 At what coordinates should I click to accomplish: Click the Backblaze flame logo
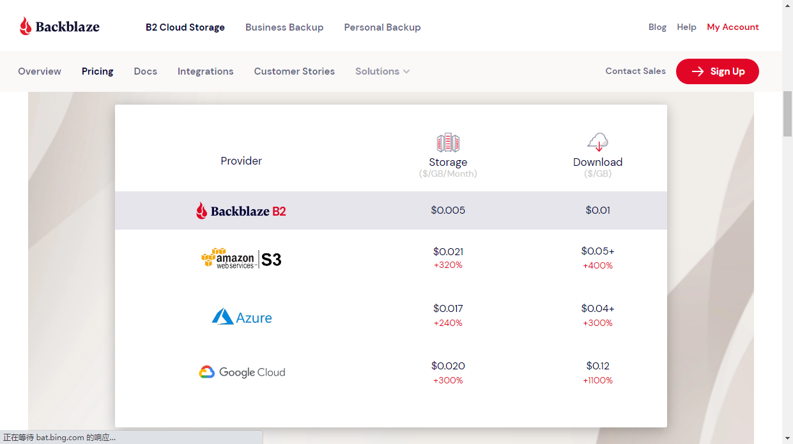point(26,26)
